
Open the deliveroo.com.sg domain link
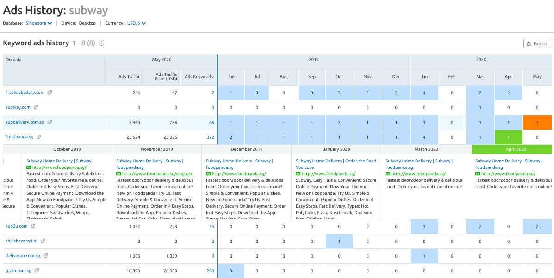pos(23,256)
